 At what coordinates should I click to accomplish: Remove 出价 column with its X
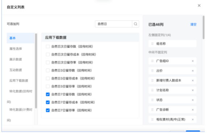[193, 71]
